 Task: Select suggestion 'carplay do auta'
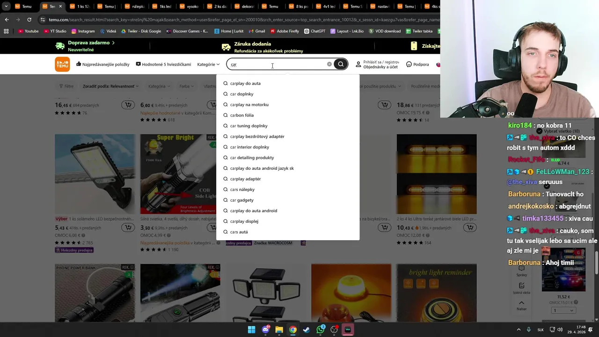click(288, 83)
